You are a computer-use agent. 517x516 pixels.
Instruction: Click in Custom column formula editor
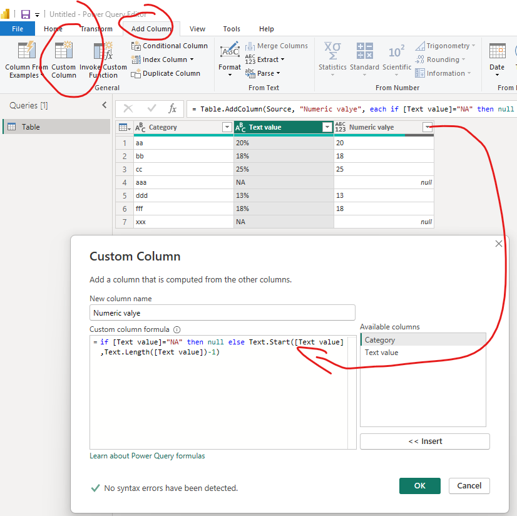(219, 392)
